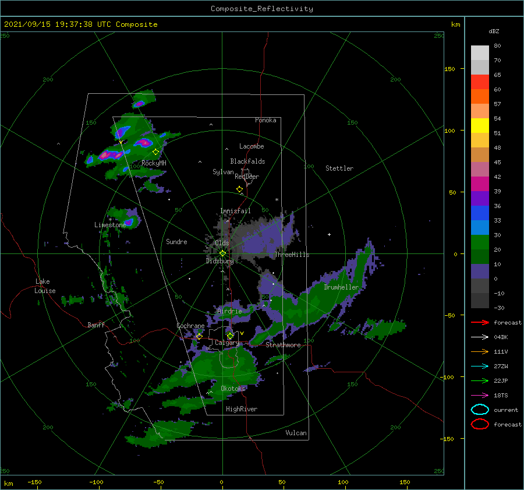The height and width of the screenshot is (490, 524).
Task: Click the 2021/09/15 19:37:38 UTC timestamp
Action: (x=57, y=24)
